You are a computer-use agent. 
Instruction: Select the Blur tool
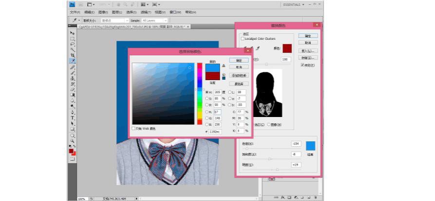click(x=73, y=100)
